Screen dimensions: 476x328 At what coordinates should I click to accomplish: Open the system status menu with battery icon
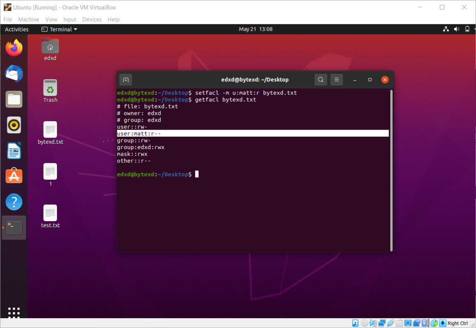[467, 29]
